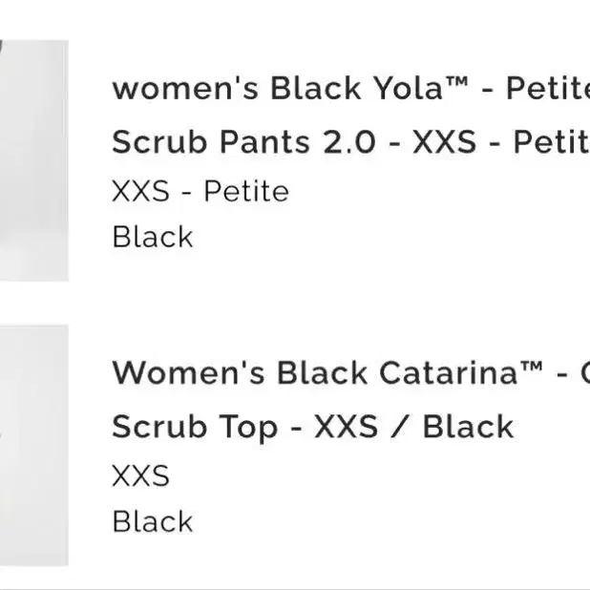Select the Black color label under XXS - Petite
This screenshot has width=590, height=590.
click(x=153, y=237)
